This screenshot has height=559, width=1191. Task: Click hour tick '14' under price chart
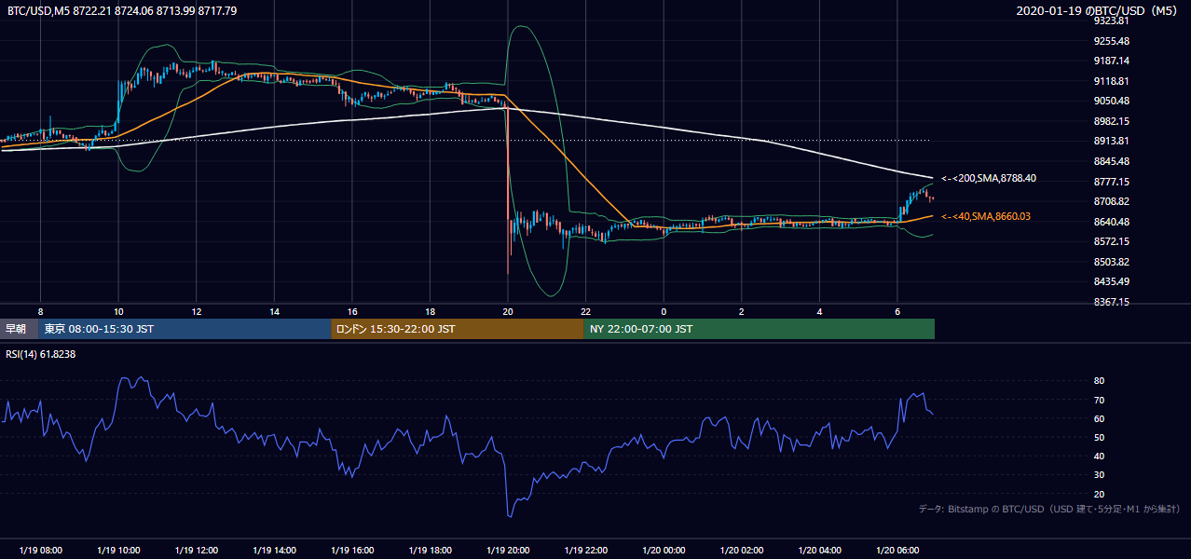(x=274, y=311)
